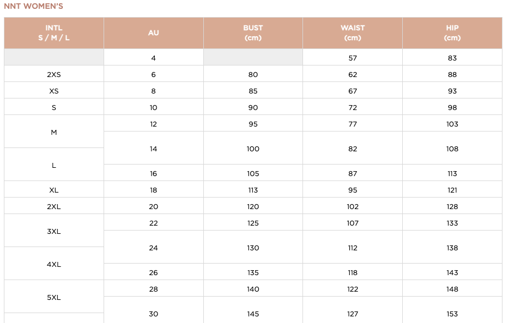The width and height of the screenshot is (508, 323).
Task: Click the 3XL size label
Action: pyautogui.click(x=54, y=231)
